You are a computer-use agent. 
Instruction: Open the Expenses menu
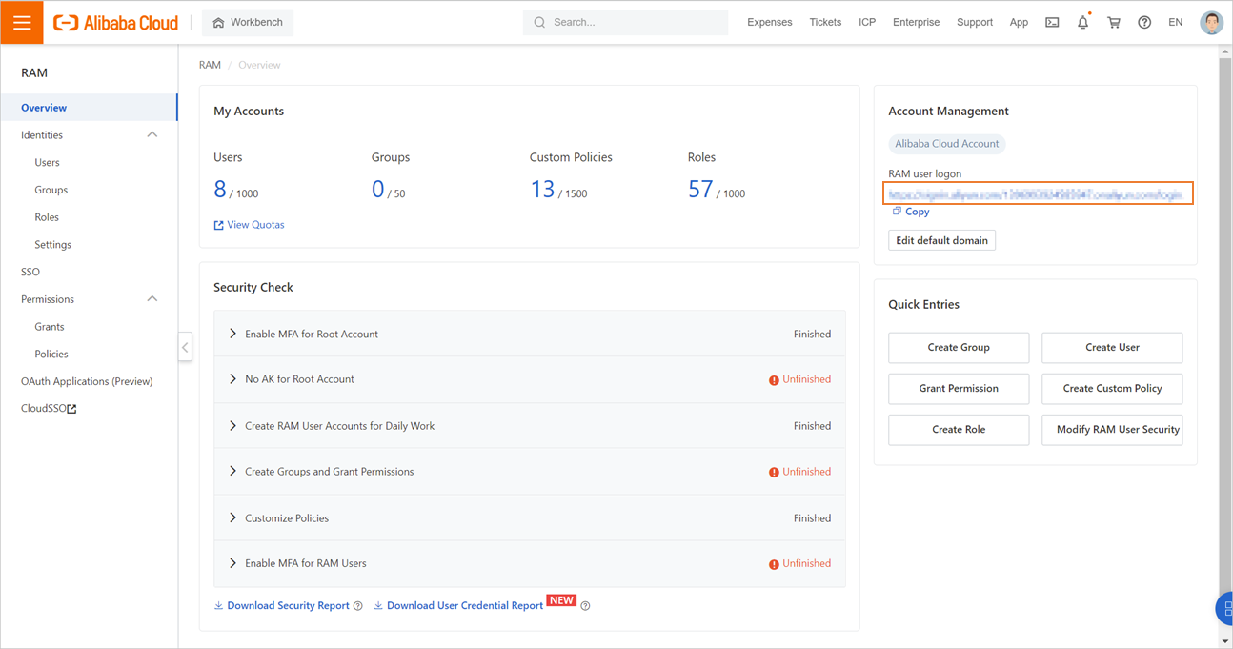[x=769, y=22]
